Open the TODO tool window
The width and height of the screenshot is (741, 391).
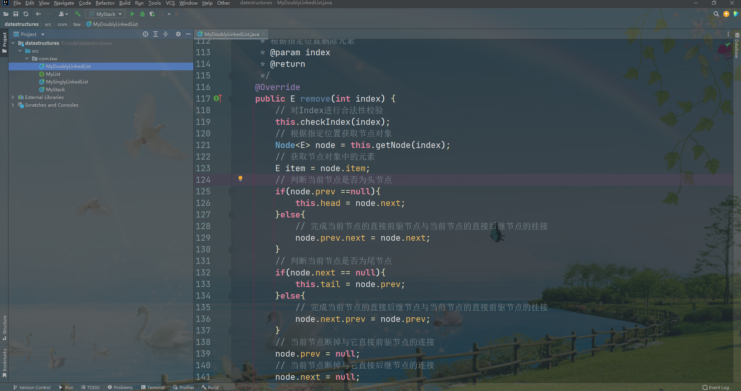click(x=90, y=387)
